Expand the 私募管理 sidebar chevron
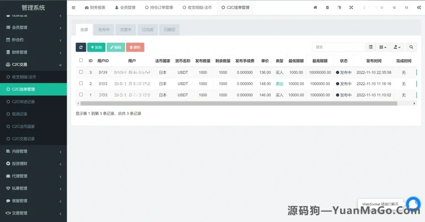Screen dimensions: 425x222 coord(61,189)
